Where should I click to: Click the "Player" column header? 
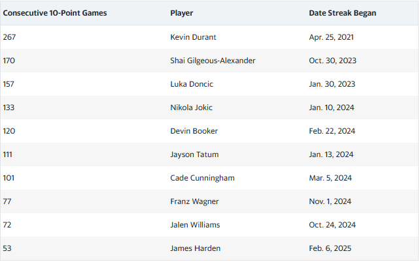coord(181,13)
